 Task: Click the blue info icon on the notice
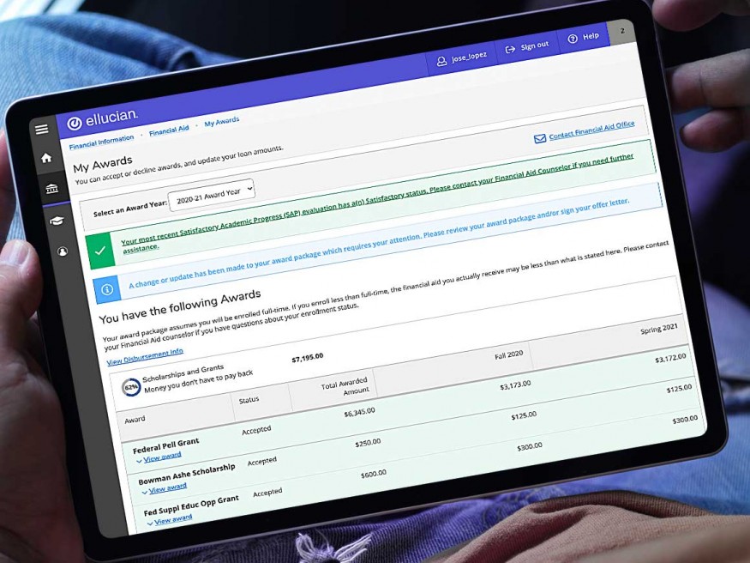106,289
